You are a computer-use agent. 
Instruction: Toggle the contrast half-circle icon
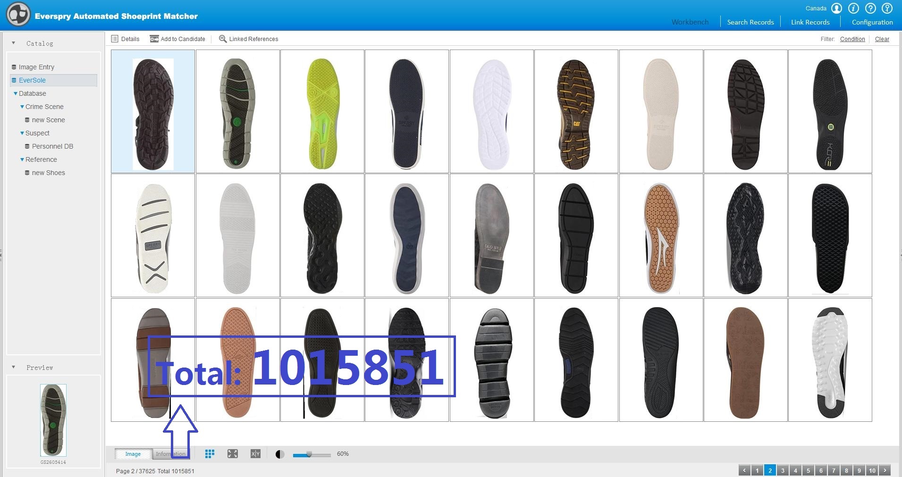(280, 454)
